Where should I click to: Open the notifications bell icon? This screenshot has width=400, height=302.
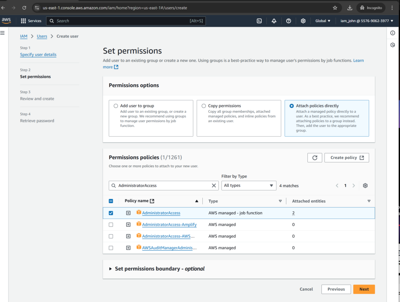click(x=274, y=21)
